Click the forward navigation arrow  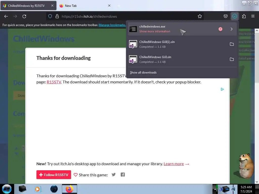(15, 16)
